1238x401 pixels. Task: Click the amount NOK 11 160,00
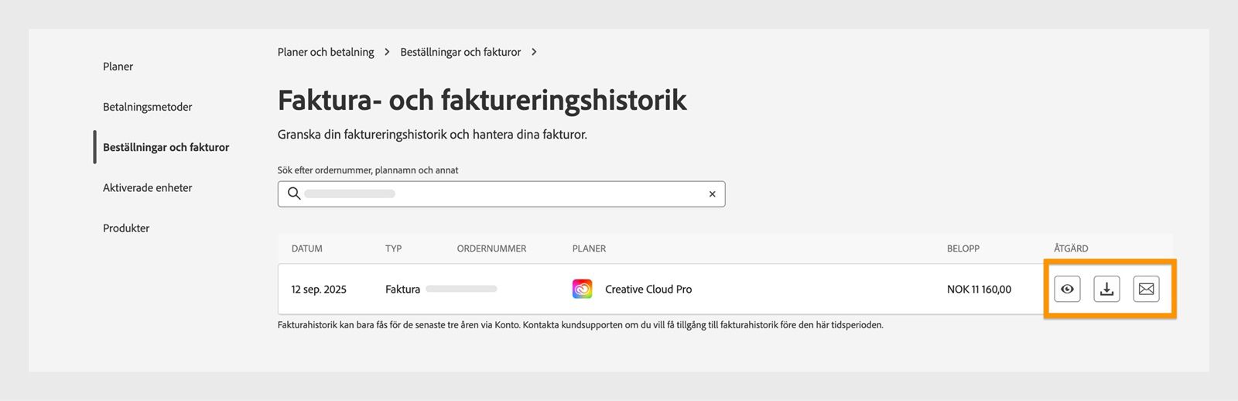coord(979,290)
